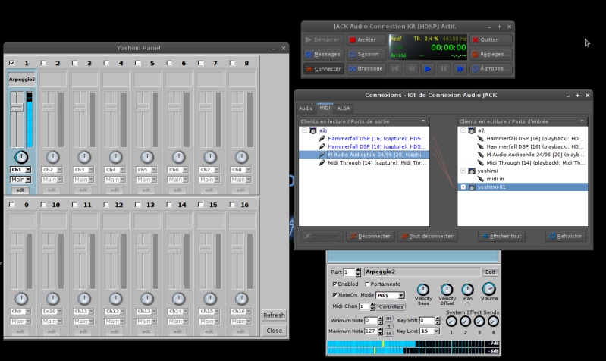Open the Key Limit dropdown
Viewport: 606px width, 361px height.
click(429, 331)
